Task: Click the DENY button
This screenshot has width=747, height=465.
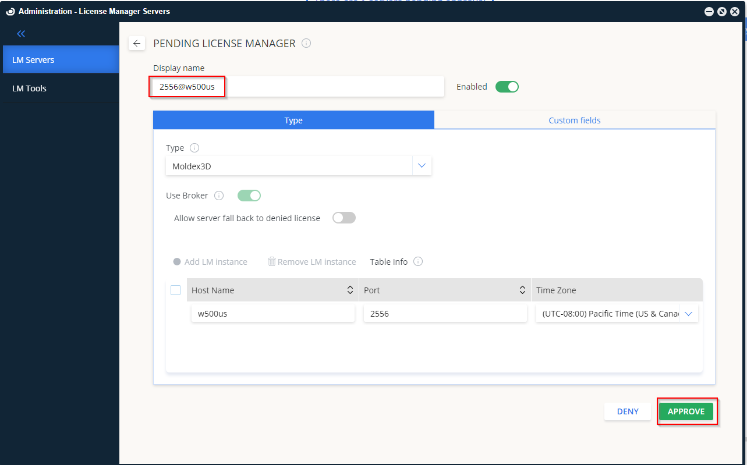Action: [x=627, y=411]
